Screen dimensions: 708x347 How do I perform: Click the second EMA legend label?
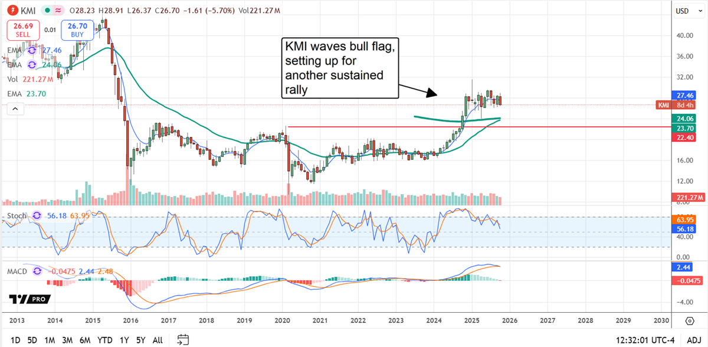tap(15, 65)
